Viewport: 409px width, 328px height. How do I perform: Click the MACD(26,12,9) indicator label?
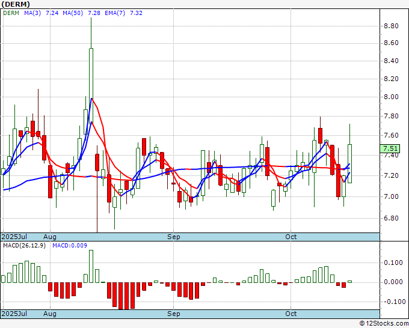[x=24, y=246]
